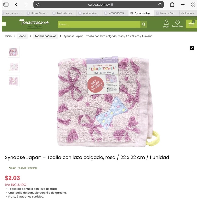Switch to the 'puritan zinc...' tab

(90, 13)
